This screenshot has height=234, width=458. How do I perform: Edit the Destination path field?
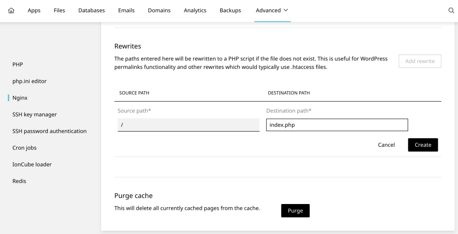coord(337,125)
